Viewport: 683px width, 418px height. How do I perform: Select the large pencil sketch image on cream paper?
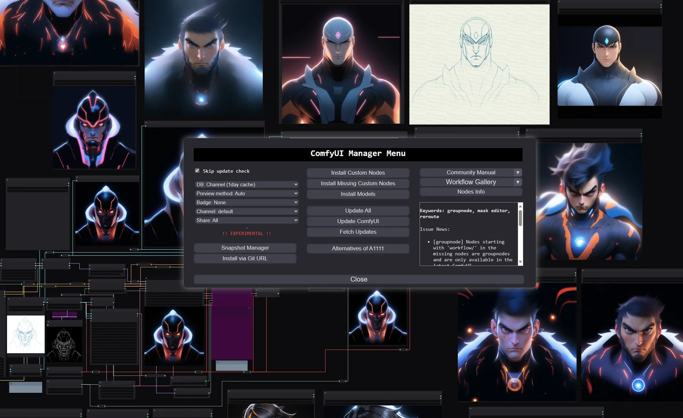point(479,64)
